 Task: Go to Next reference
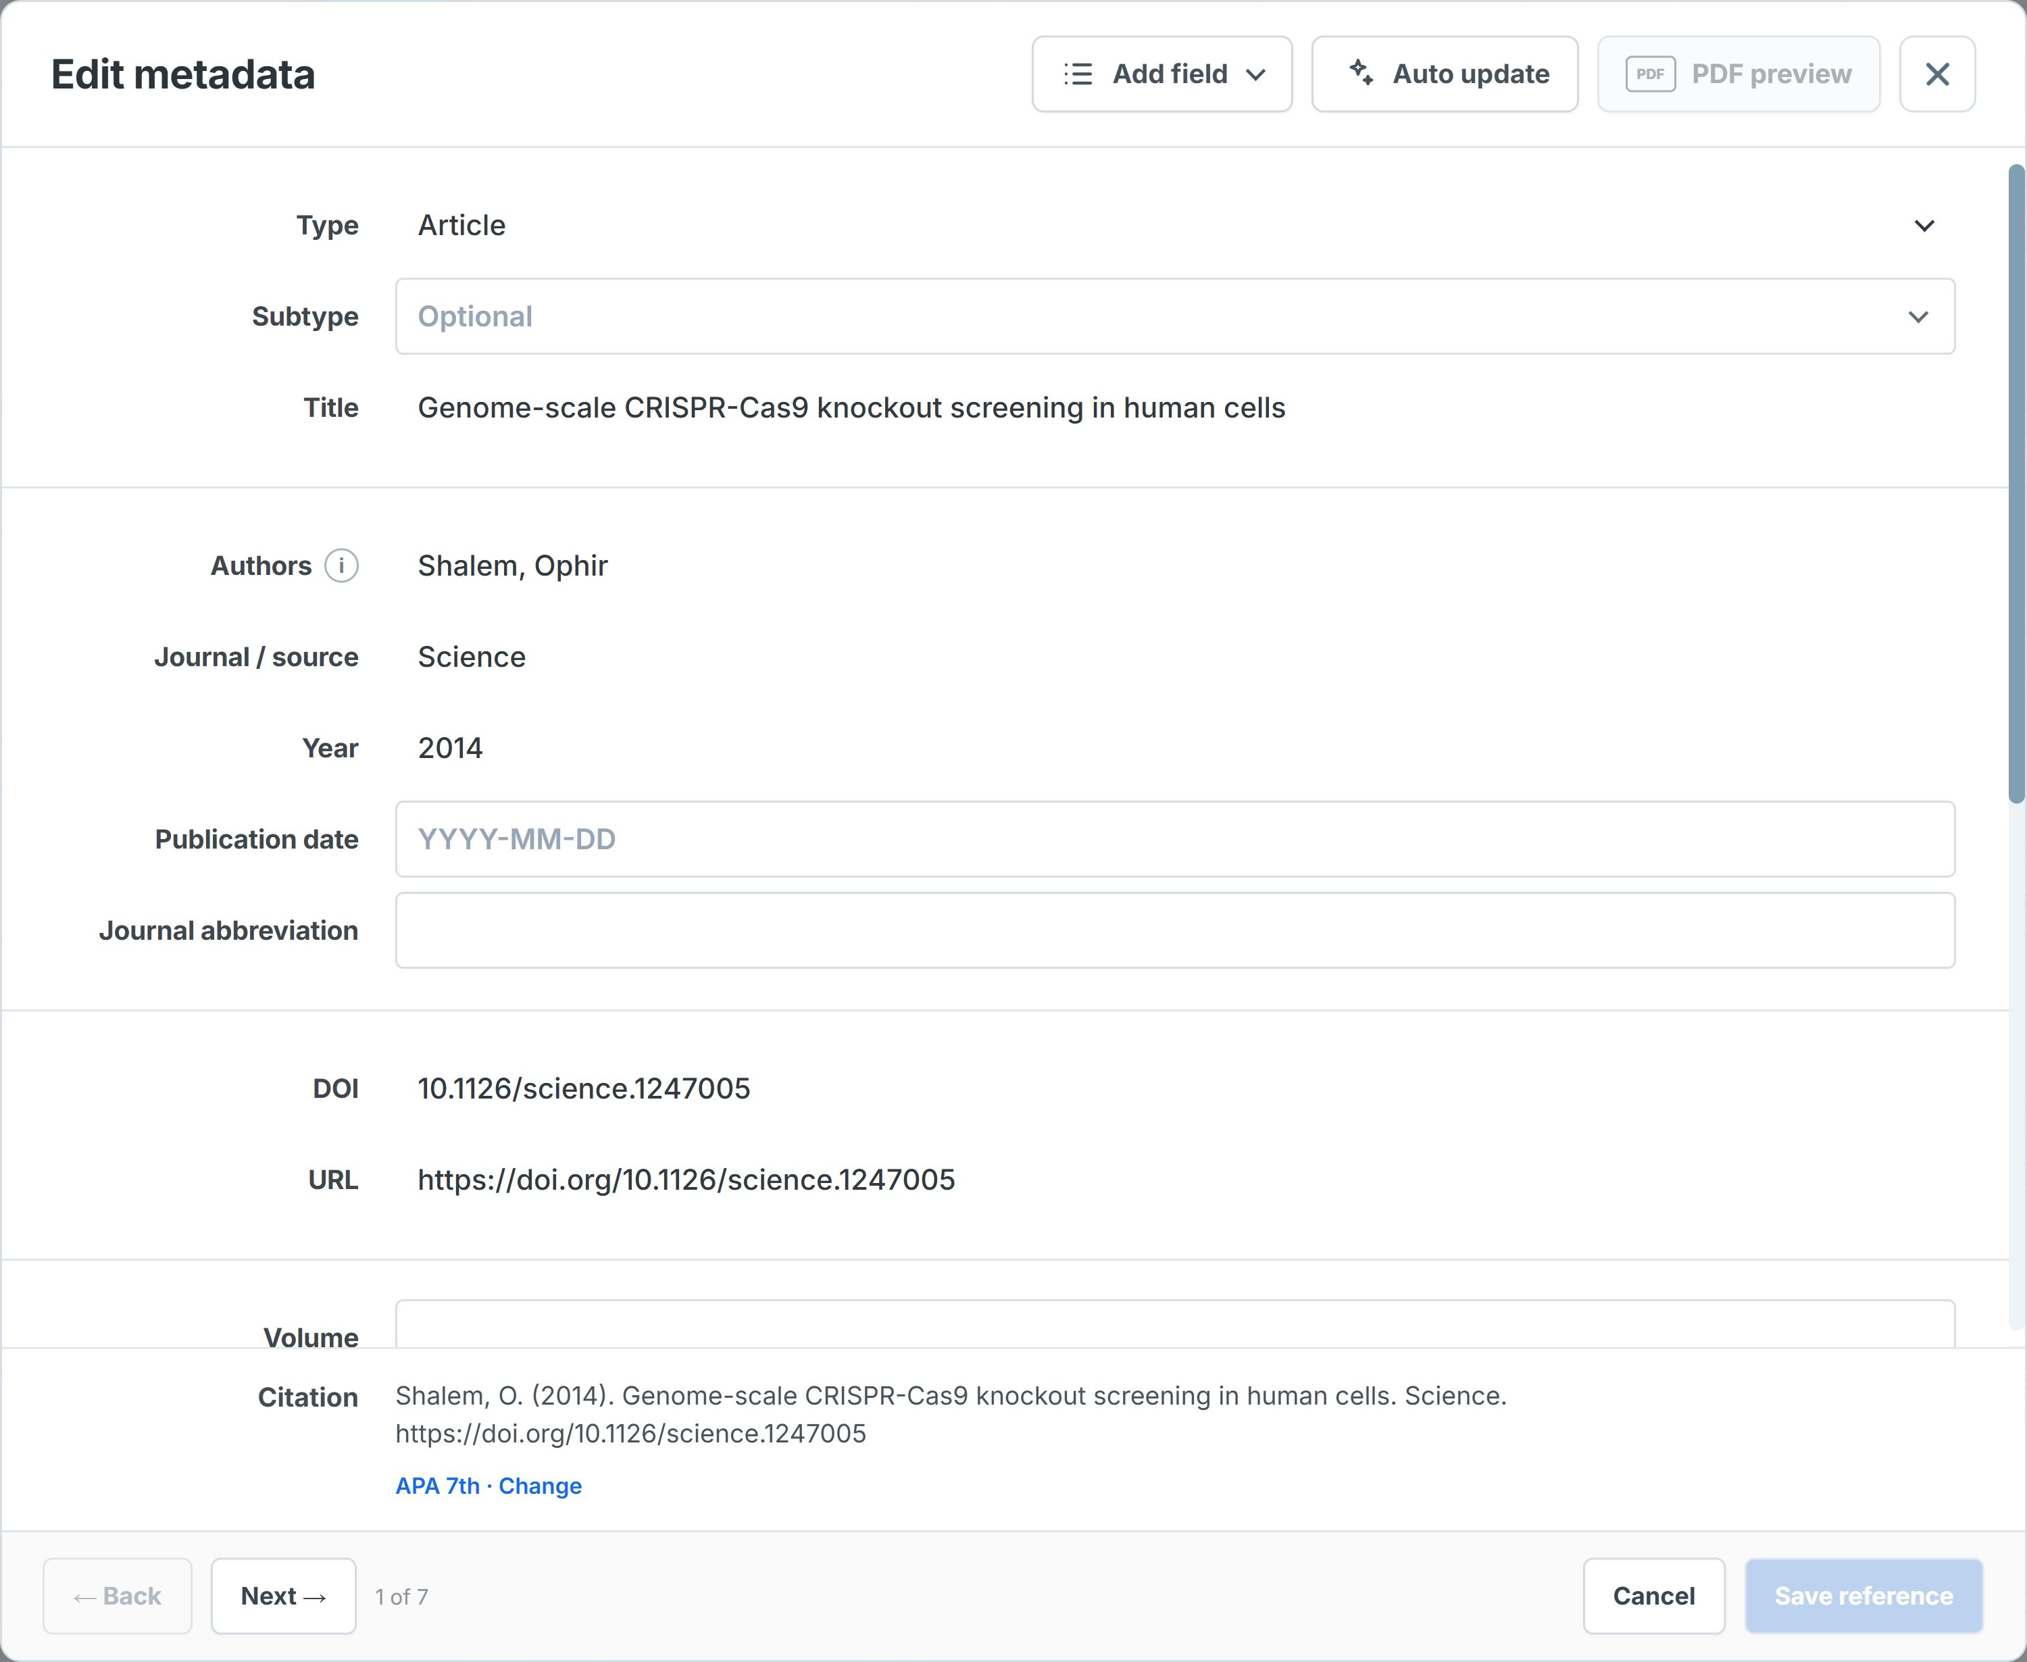tap(283, 1596)
